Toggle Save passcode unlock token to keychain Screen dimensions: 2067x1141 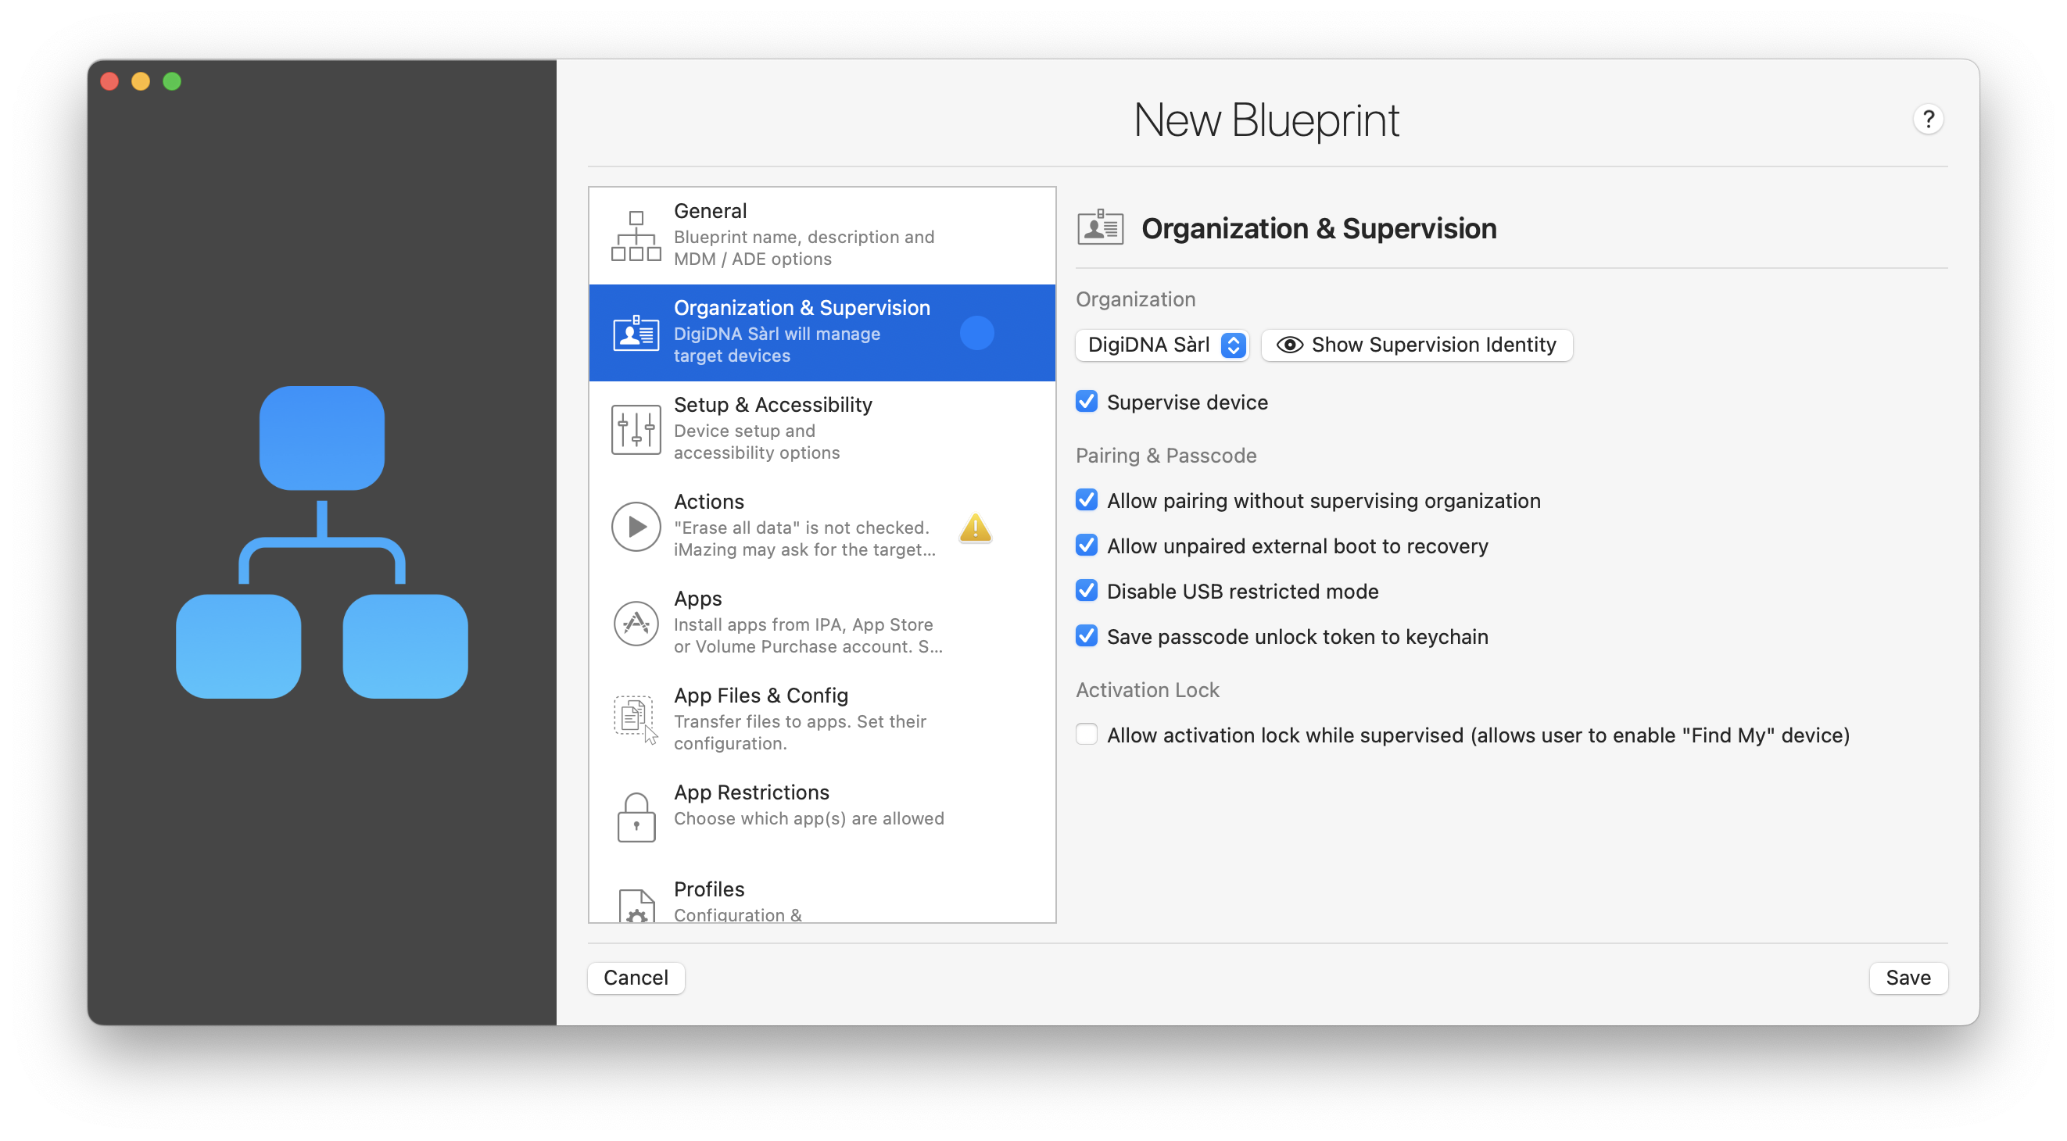click(1087, 636)
